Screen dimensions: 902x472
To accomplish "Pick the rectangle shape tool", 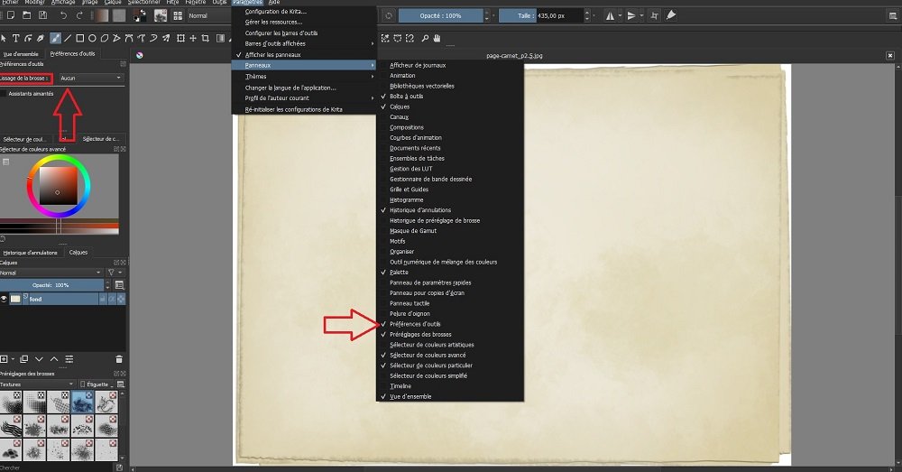I will point(80,38).
